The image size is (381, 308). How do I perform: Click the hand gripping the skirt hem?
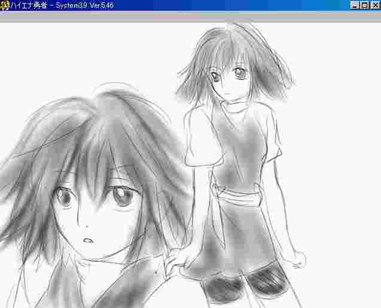point(176,258)
